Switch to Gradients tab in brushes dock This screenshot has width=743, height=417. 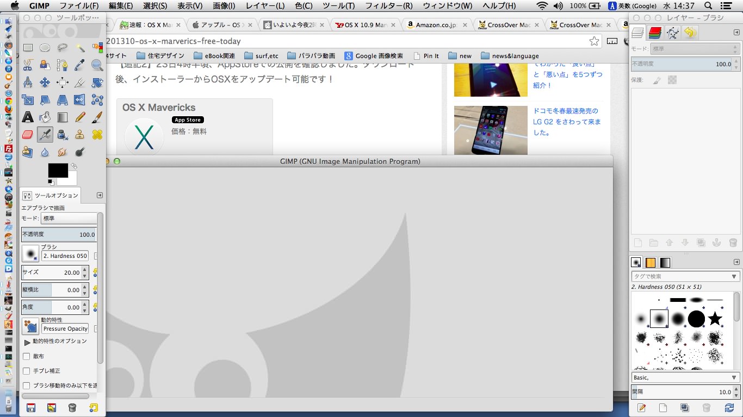[665, 263]
